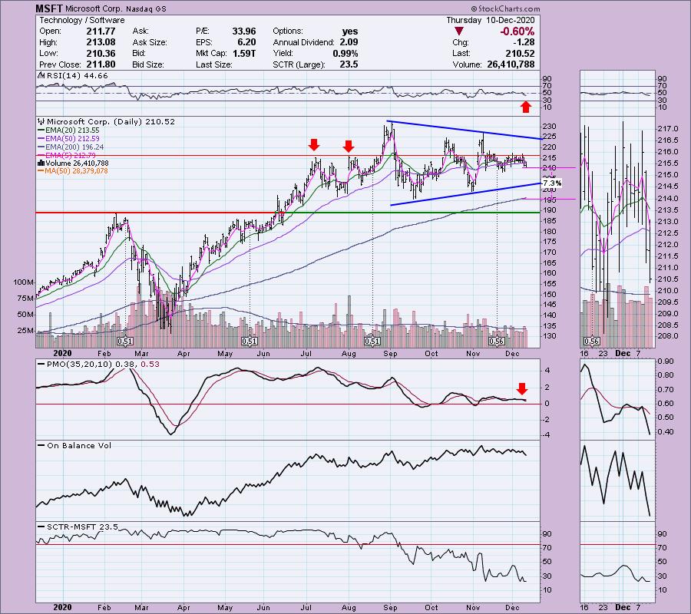Select the 208.0 zoom panel axis label

click(668, 336)
